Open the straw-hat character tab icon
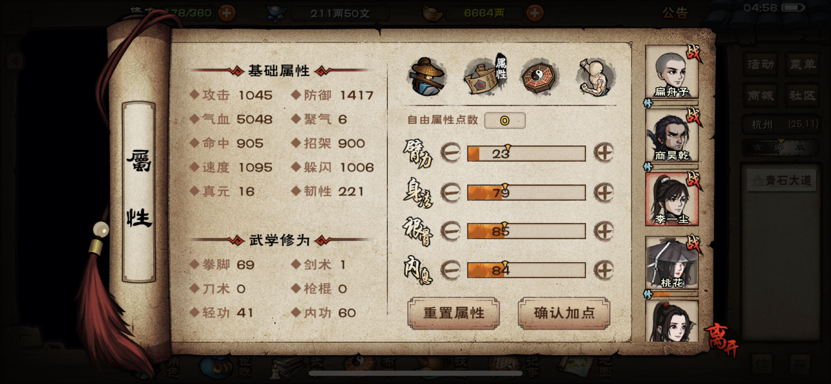Viewport: 831px width, 384px height. (x=426, y=76)
